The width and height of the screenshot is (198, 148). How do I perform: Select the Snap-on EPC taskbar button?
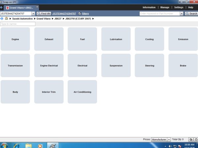(53, 145)
